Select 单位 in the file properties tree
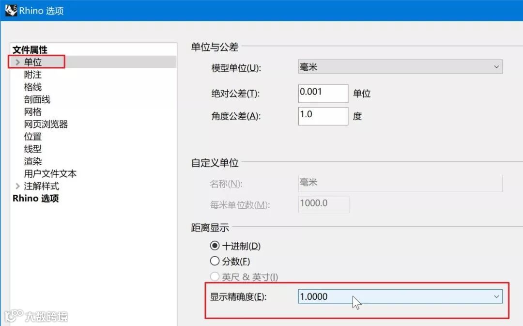The width and height of the screenshot is (523, 326). point(33,62)
